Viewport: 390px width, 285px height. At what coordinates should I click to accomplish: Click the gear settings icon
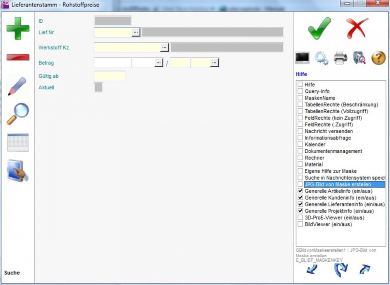tap(321, 58)
